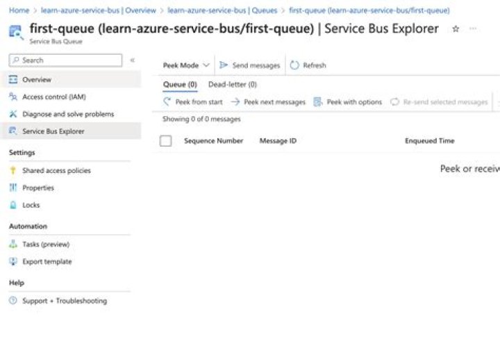
Task: Open Export template item
Action: pyautogui.click(x=71, y=261)
